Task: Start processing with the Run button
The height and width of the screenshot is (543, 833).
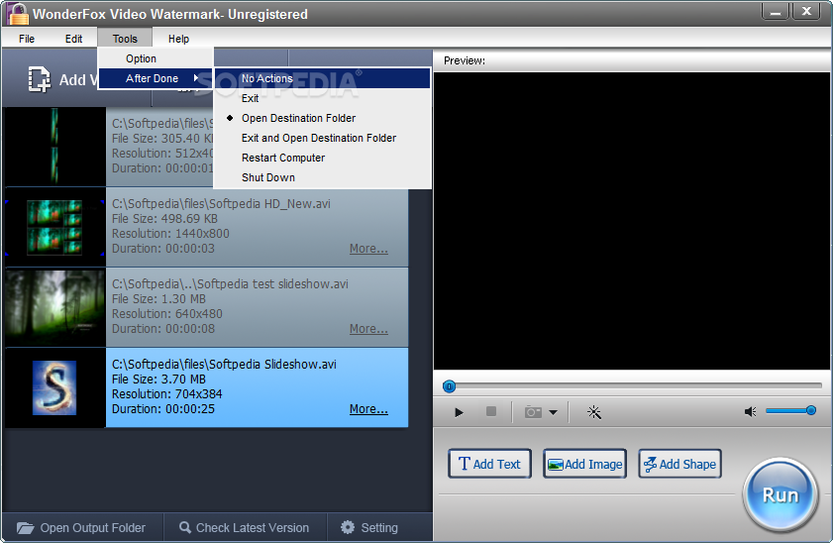Action: point(781,495)
